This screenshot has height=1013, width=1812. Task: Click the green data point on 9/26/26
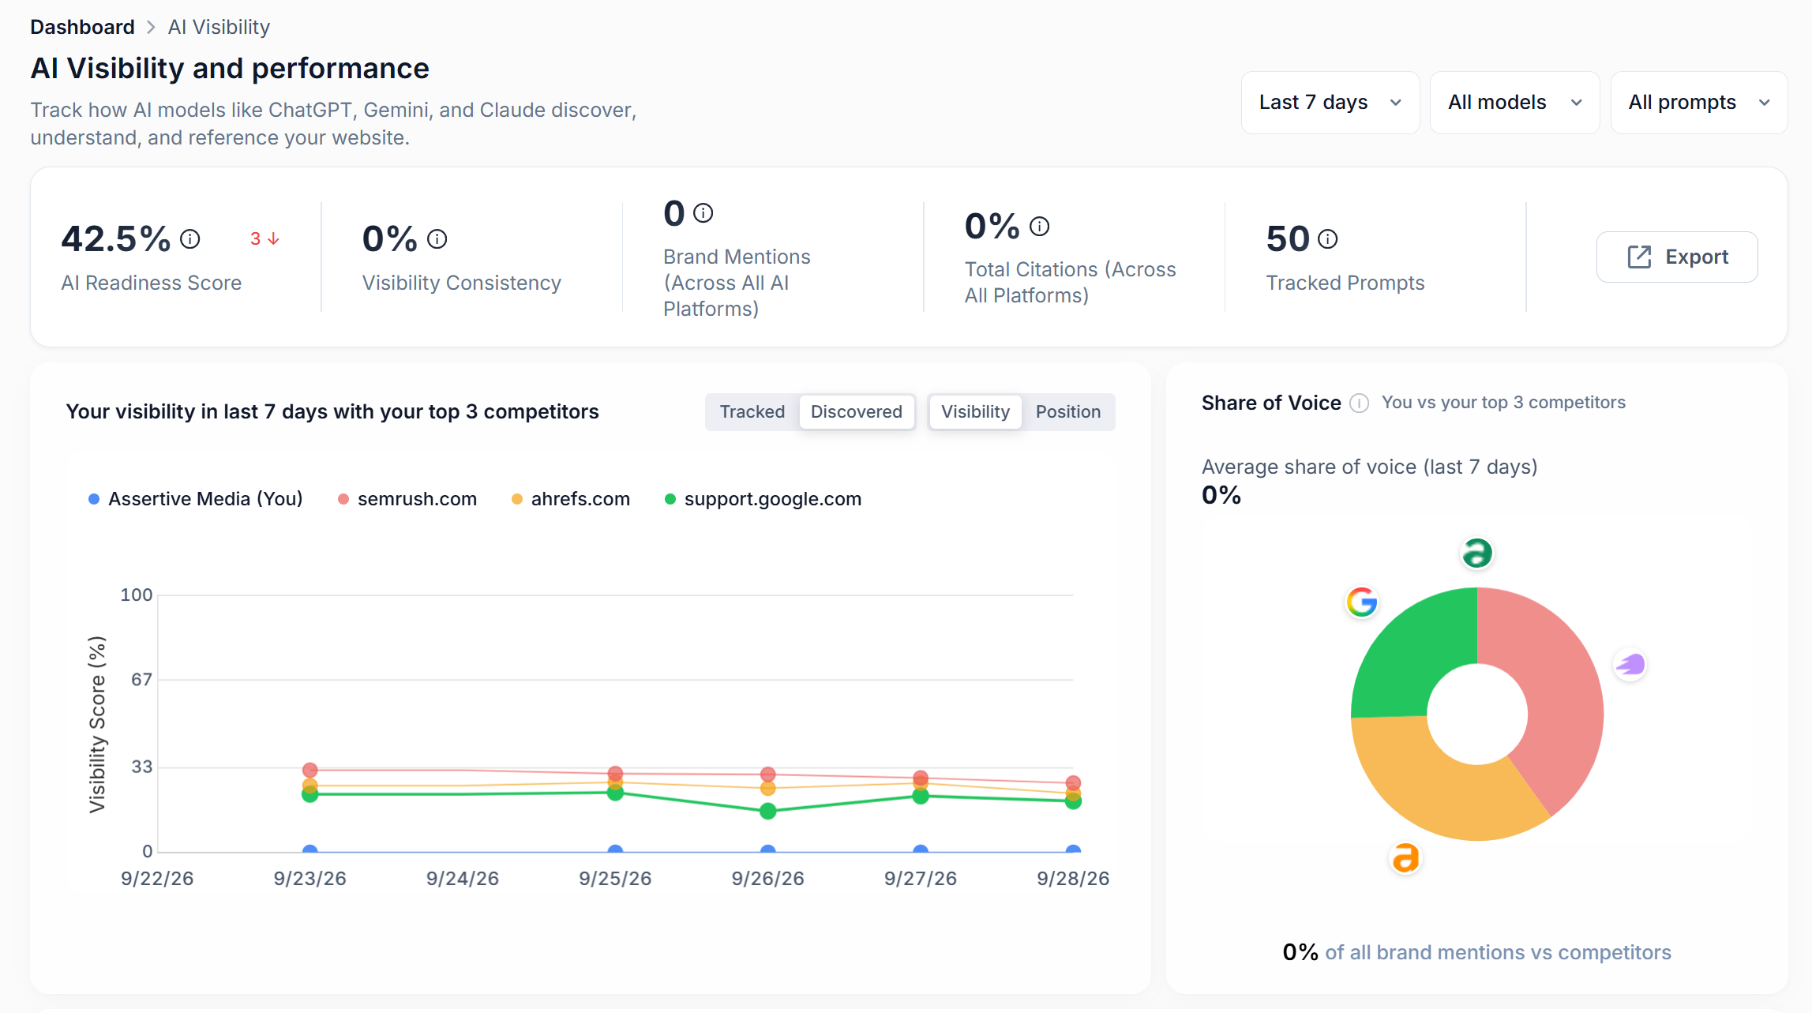(768, 811)
